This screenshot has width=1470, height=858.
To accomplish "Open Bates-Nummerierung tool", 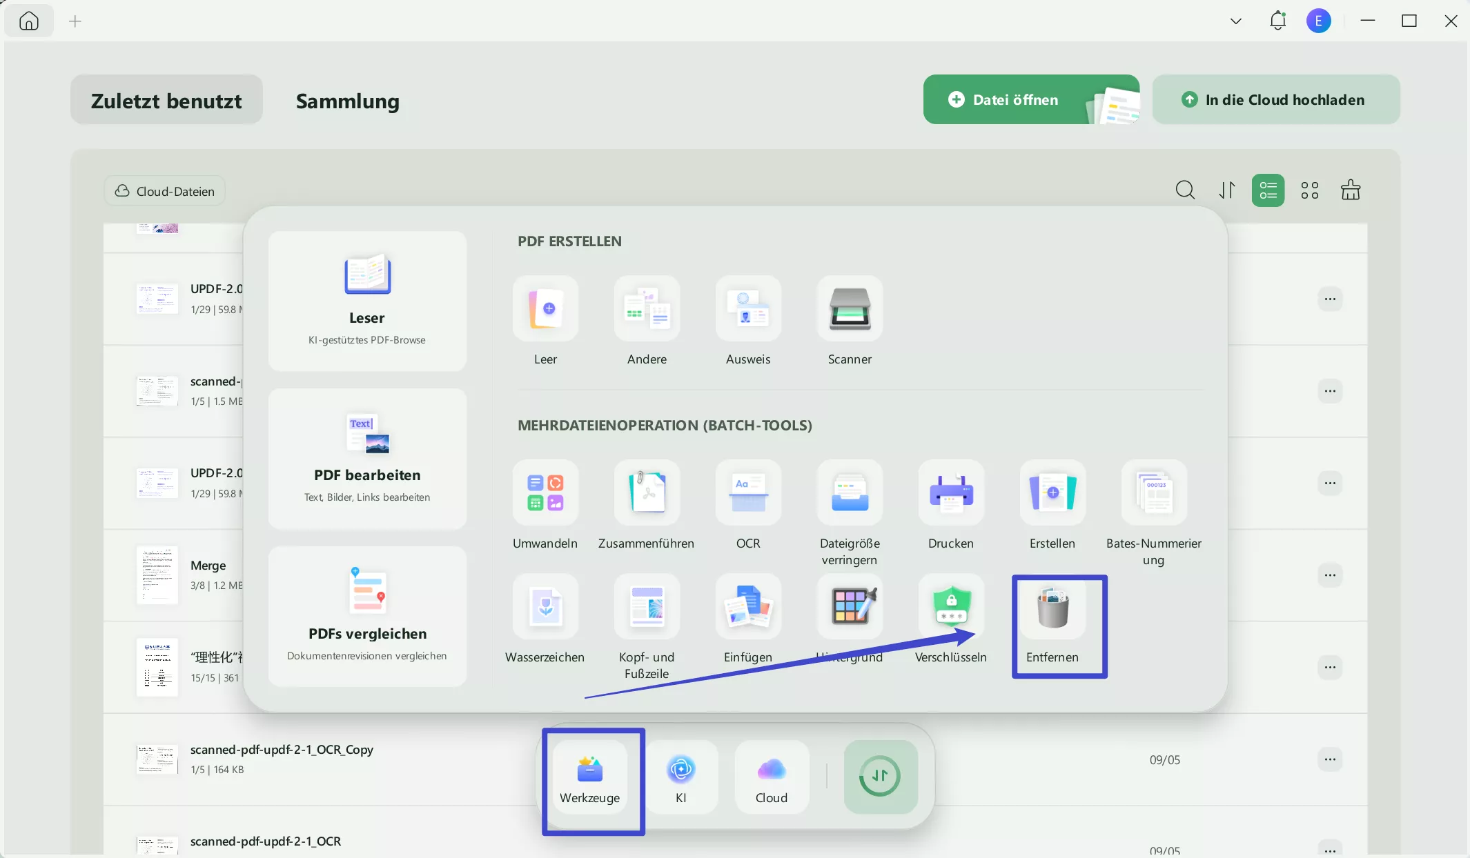I will tap(1154, 493).
